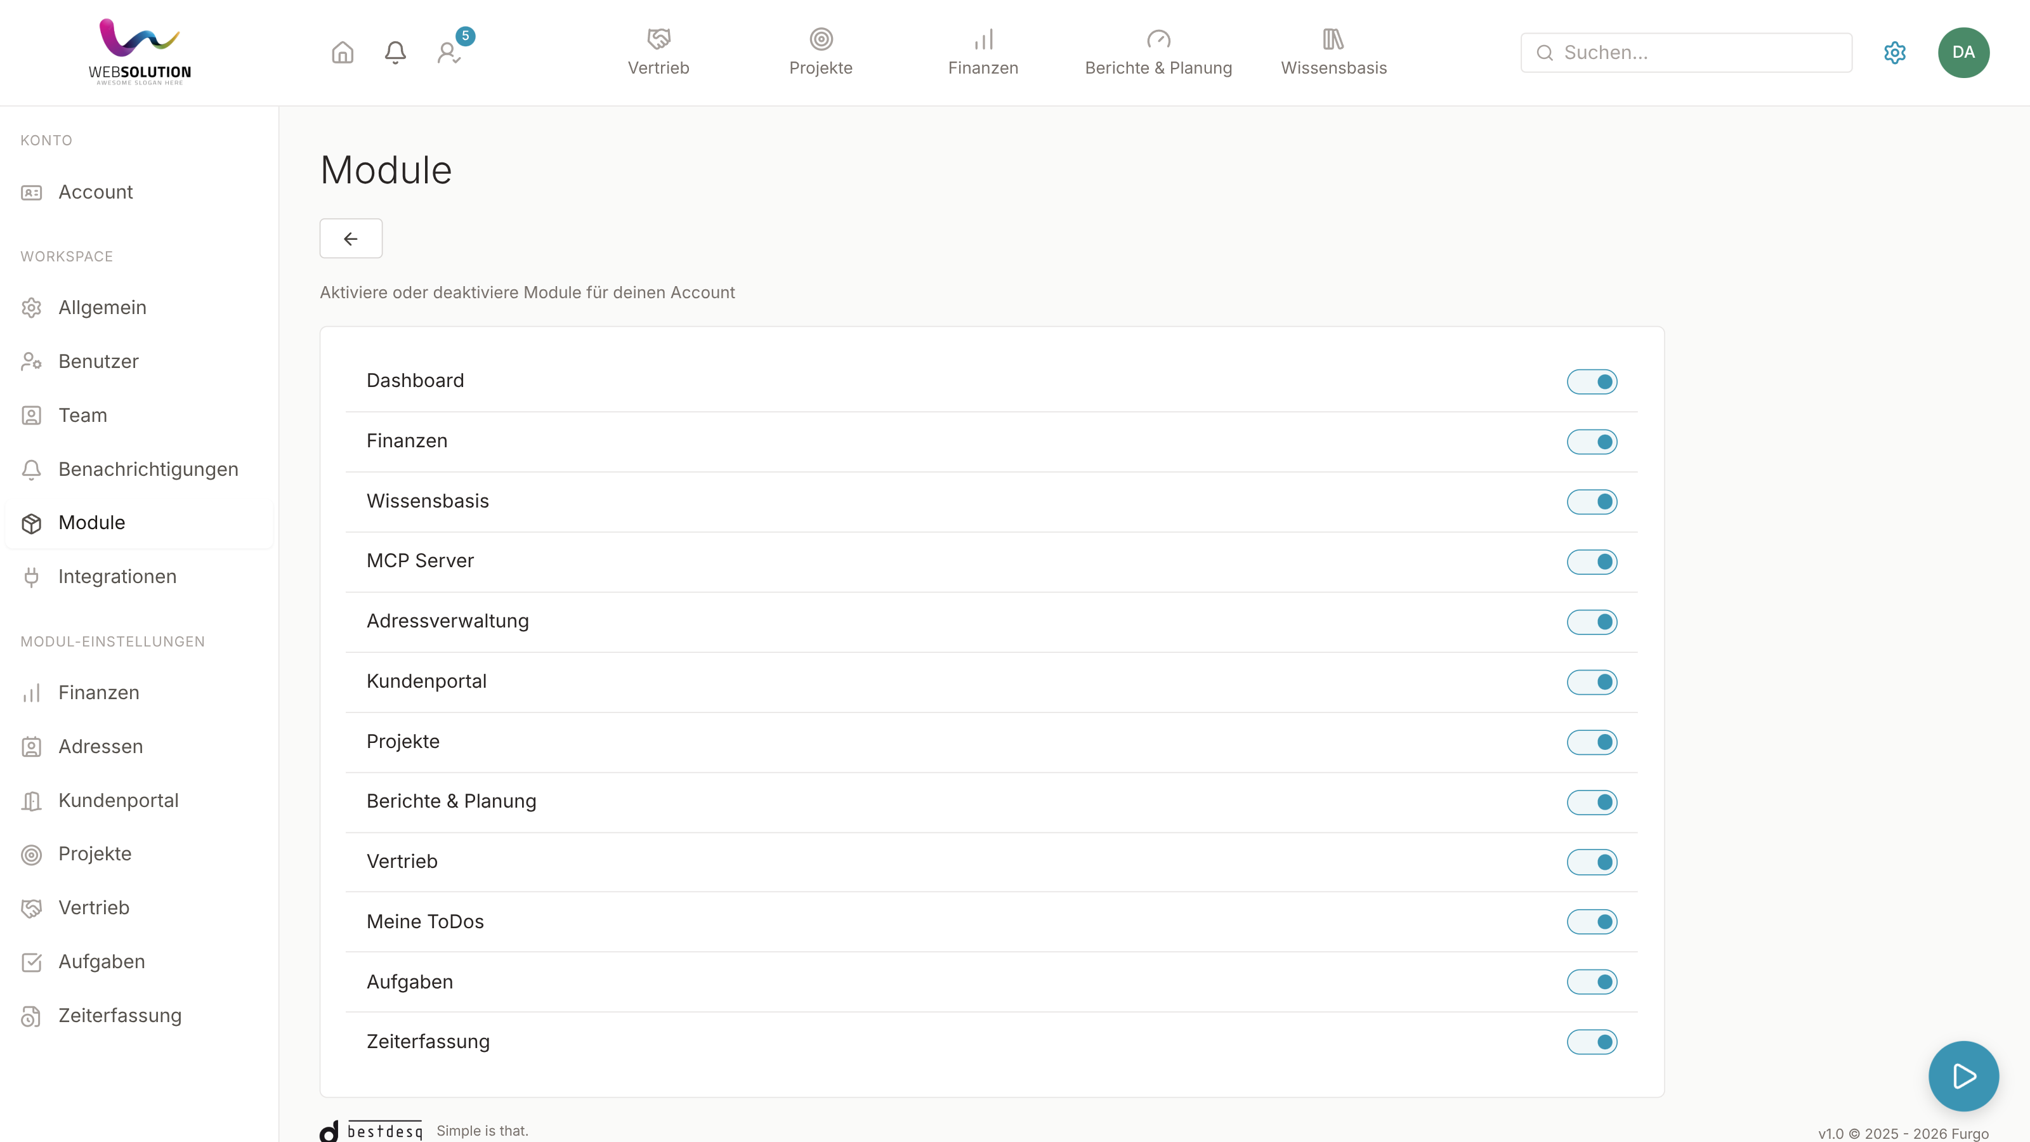
Task: Open Benutzer settings in sidebar
Action: tap(139, 361)
